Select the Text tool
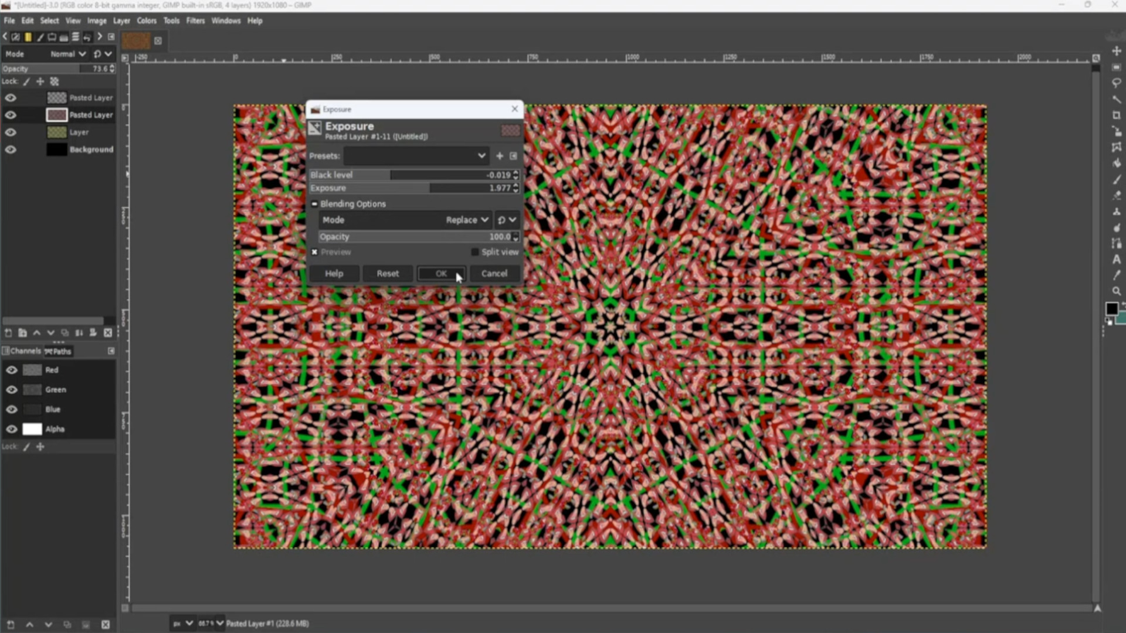The height and width of the screenshot is (633, 1126). click(x=1116, y=259)
